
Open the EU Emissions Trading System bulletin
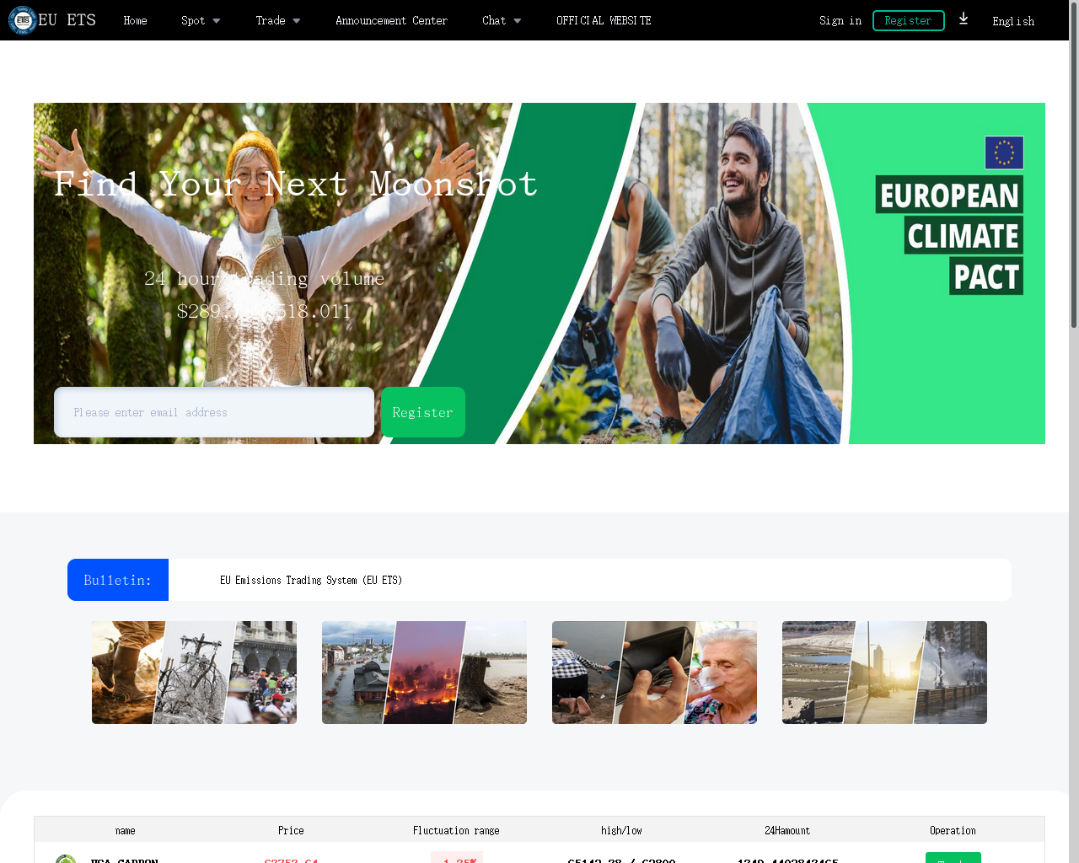pyautogui.click(x=311, y=580)
